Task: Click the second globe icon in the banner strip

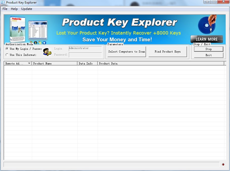Action: tap(44, 43)
